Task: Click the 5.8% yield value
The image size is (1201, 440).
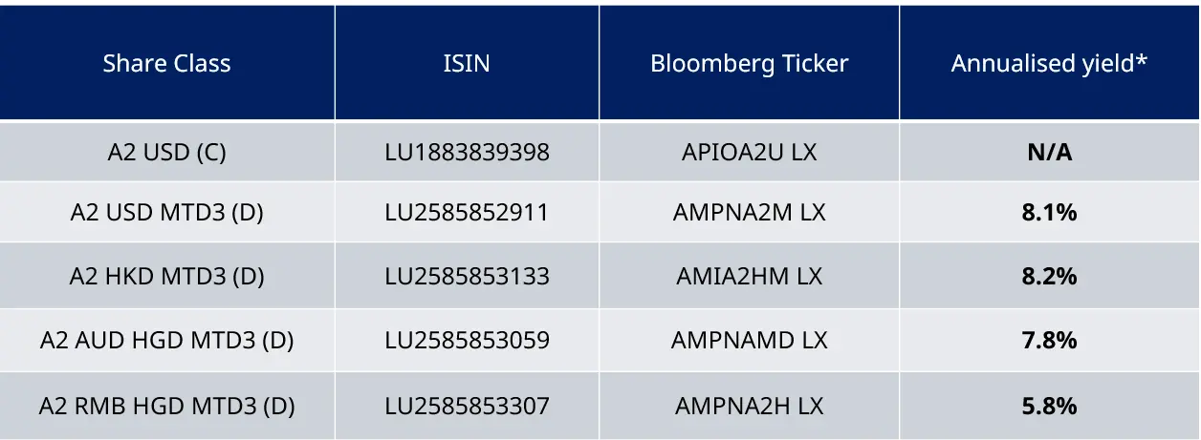Action: (x=1049, y=406)
